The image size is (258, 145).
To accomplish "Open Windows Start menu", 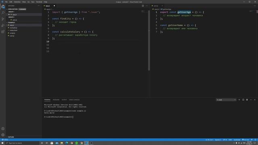I will tap(2, 143).
